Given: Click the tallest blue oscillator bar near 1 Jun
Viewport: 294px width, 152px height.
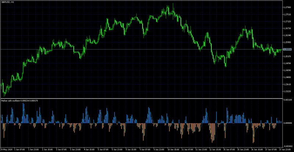Looking at the screenshot, I should pos(24,113).
